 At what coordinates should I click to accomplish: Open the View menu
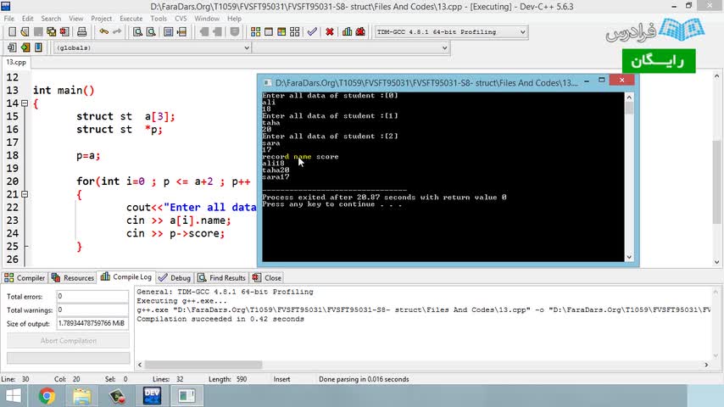tap(75, 19)
